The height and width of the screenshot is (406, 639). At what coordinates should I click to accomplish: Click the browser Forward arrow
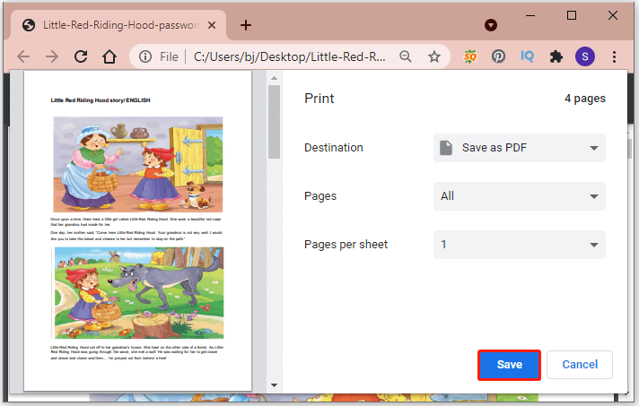tap(52, 56)
